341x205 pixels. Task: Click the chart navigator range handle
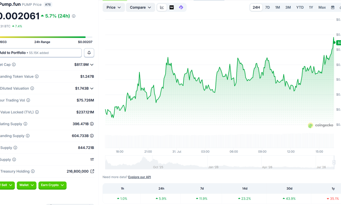[x=334, y=162]
